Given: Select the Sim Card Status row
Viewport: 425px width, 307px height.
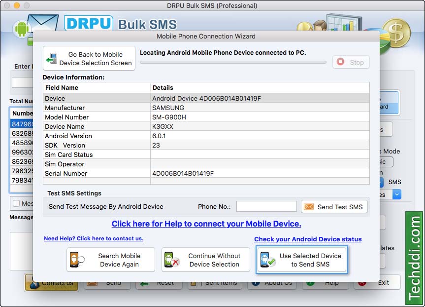Looking at the screenshot, I should point(206,154).
